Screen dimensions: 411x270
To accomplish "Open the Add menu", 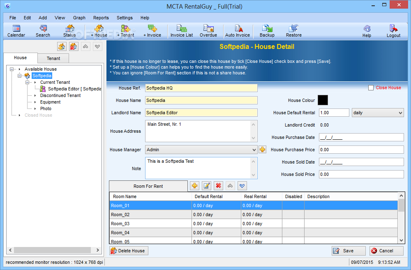I will [x=43, y=18].
